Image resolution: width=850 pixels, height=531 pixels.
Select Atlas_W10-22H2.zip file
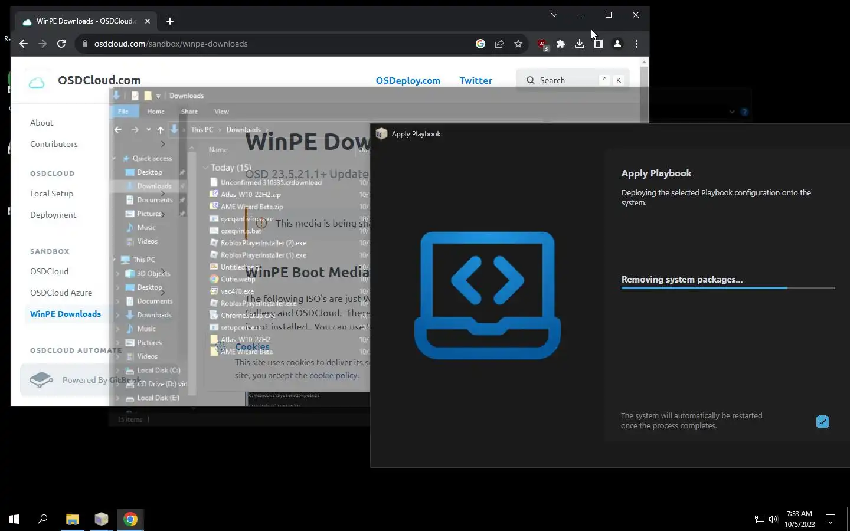(x=251, y=195)
